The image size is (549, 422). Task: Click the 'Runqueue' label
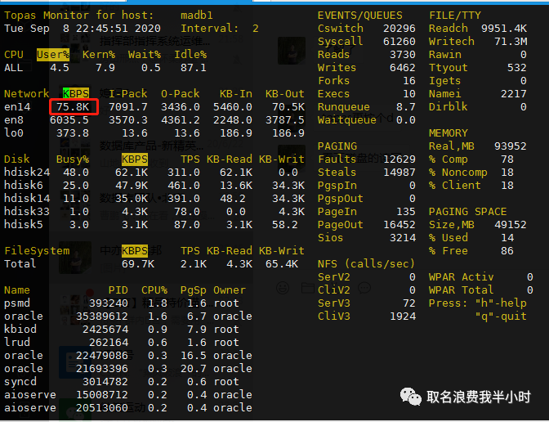(x=343, y=107)
